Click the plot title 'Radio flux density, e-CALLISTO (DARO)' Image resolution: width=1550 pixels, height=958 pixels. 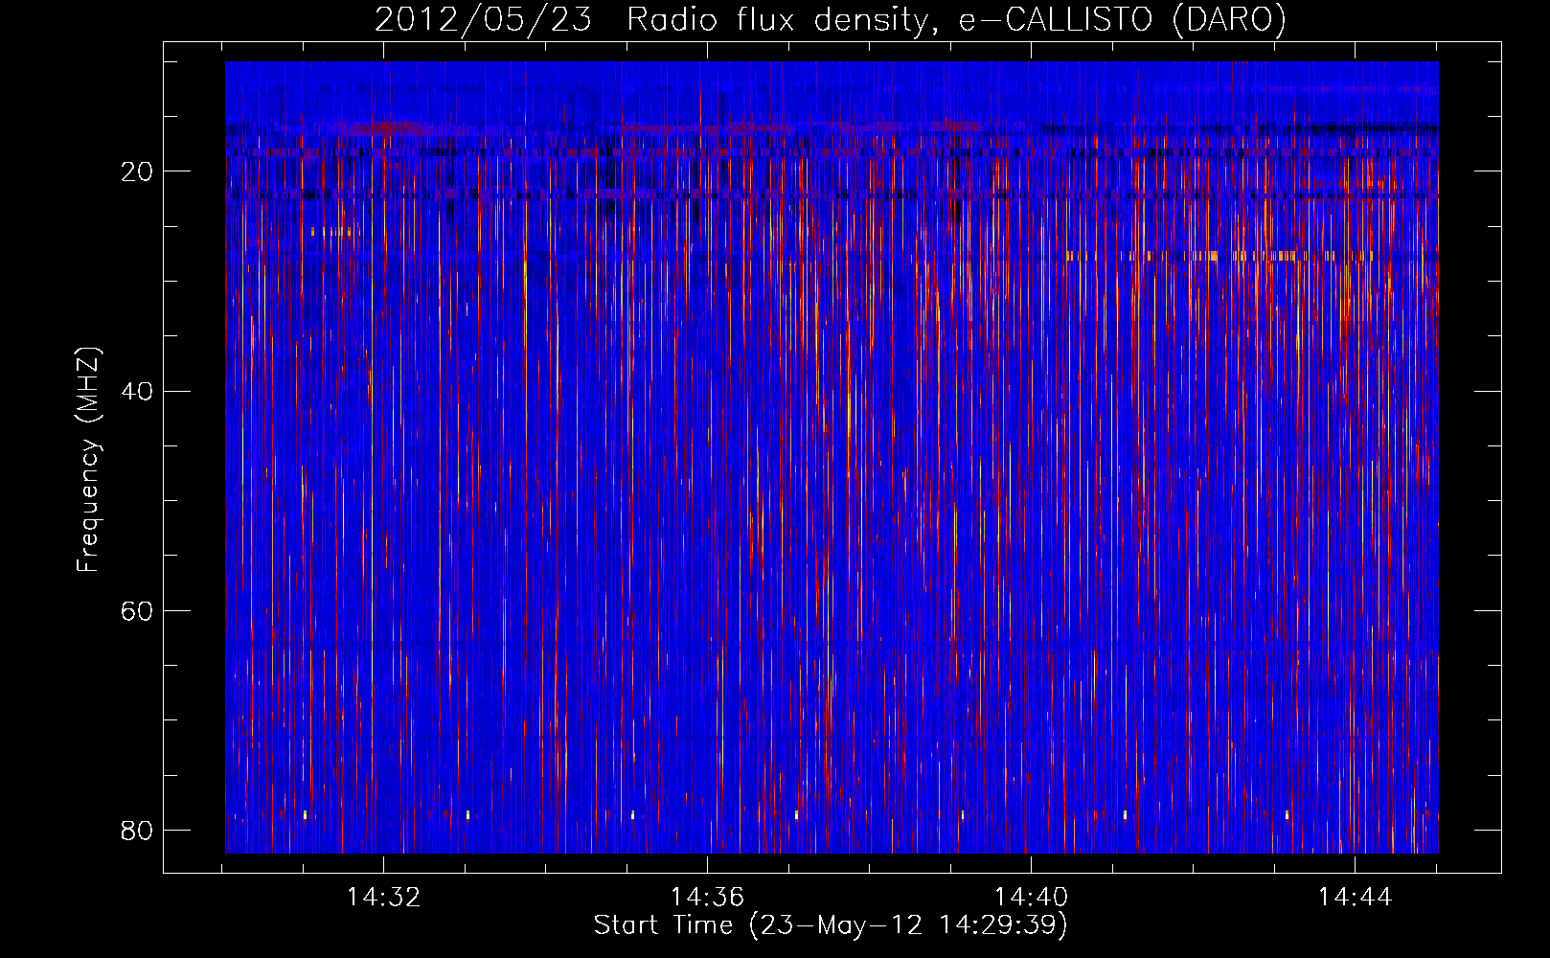956,20
